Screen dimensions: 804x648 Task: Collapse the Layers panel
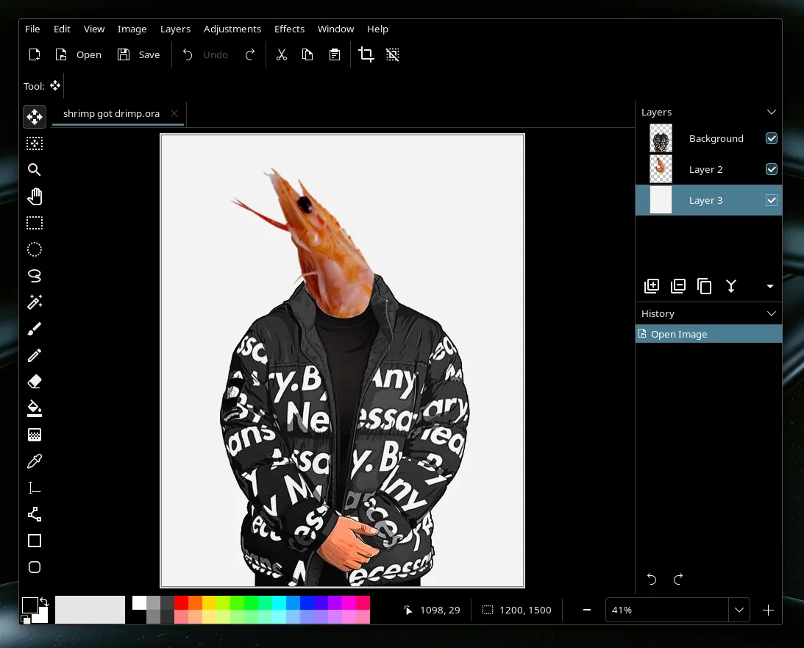[x=771, y=112]
